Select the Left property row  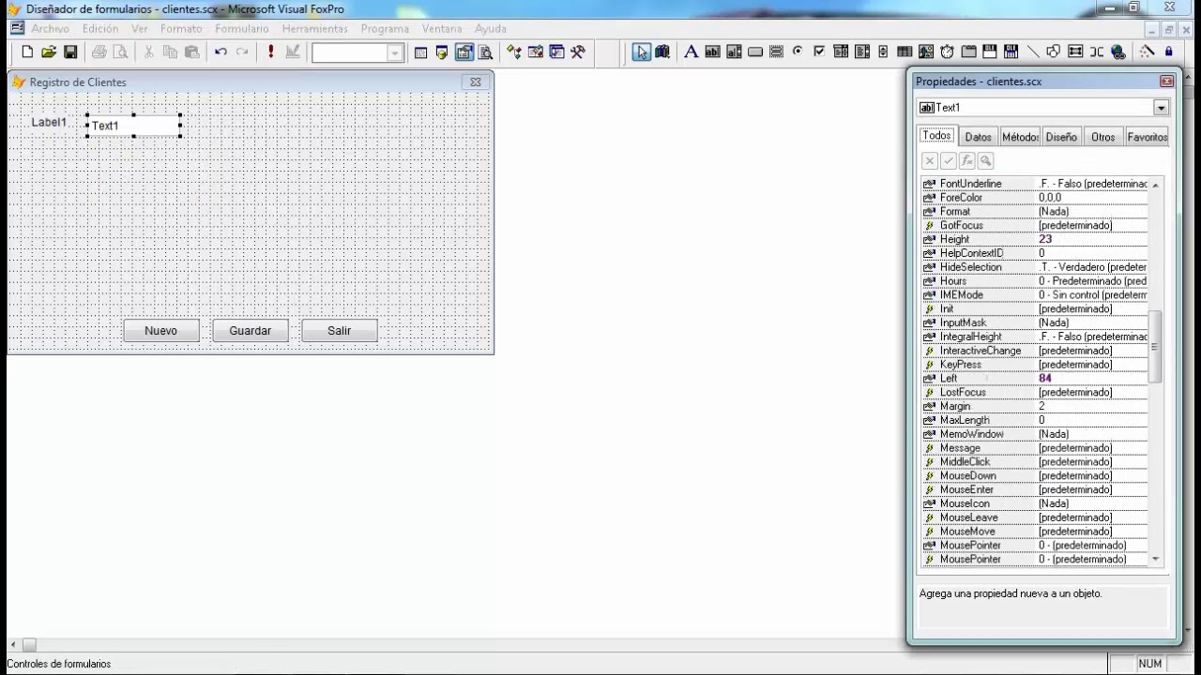point(1034,378)
